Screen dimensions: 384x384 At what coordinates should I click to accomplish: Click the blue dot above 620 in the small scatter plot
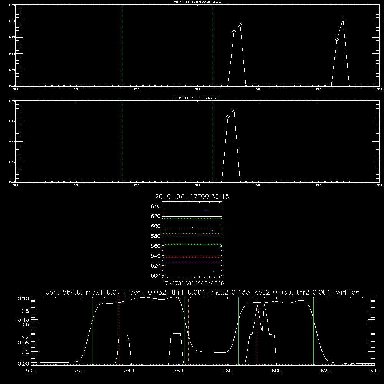coord(205,210)
